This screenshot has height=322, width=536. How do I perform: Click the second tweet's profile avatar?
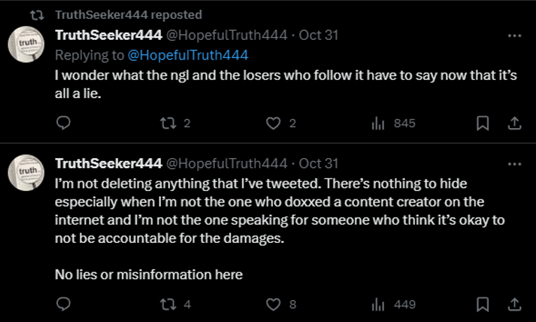point(27,171)
